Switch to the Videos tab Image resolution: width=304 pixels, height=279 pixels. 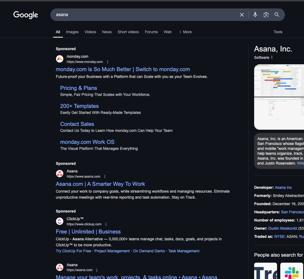point(90,32)
